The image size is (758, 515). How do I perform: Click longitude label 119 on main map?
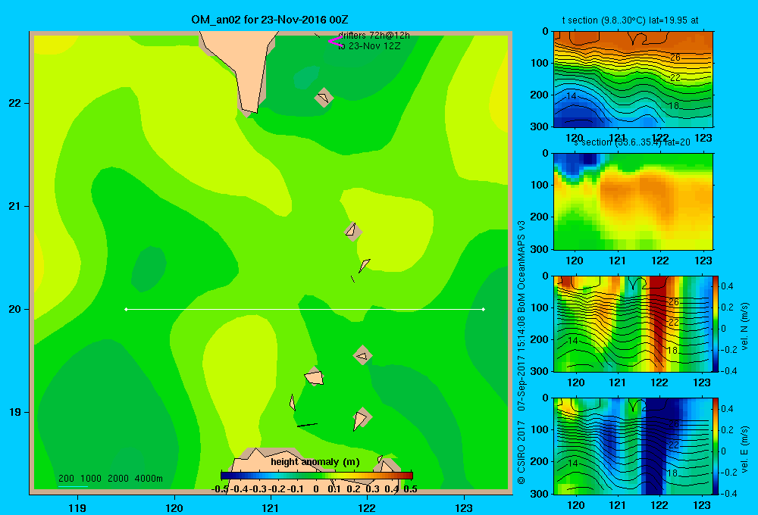click(77, 507)
